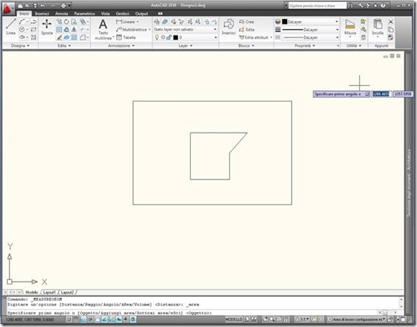Toggle grid display in status bar

(76, 319)
